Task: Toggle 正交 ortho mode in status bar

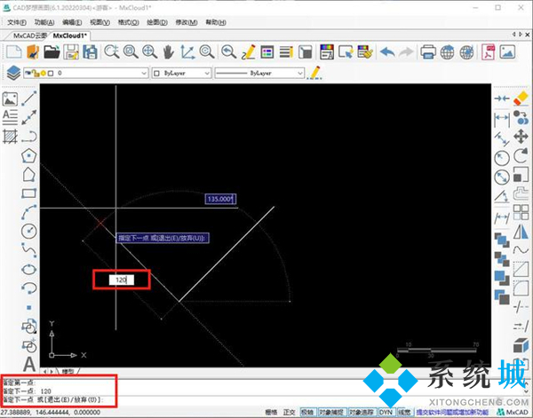Action: 288,412
